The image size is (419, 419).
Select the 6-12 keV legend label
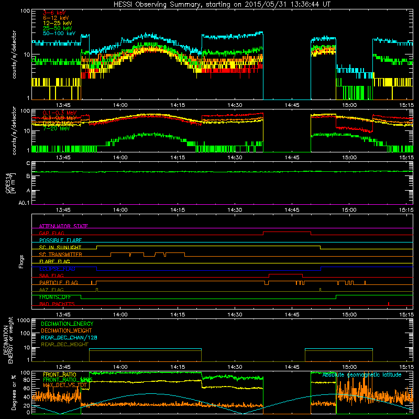[x=56, y=18]
